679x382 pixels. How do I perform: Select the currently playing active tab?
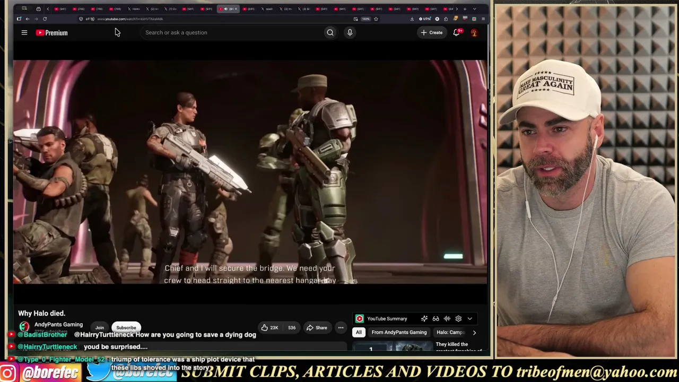click(228, 9)
